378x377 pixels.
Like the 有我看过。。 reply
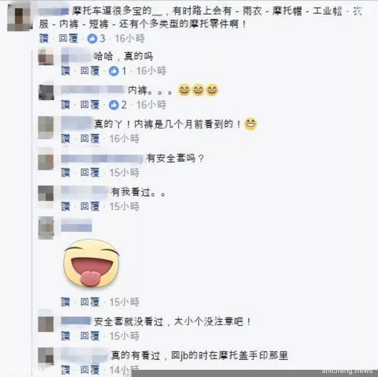(65, 207)
